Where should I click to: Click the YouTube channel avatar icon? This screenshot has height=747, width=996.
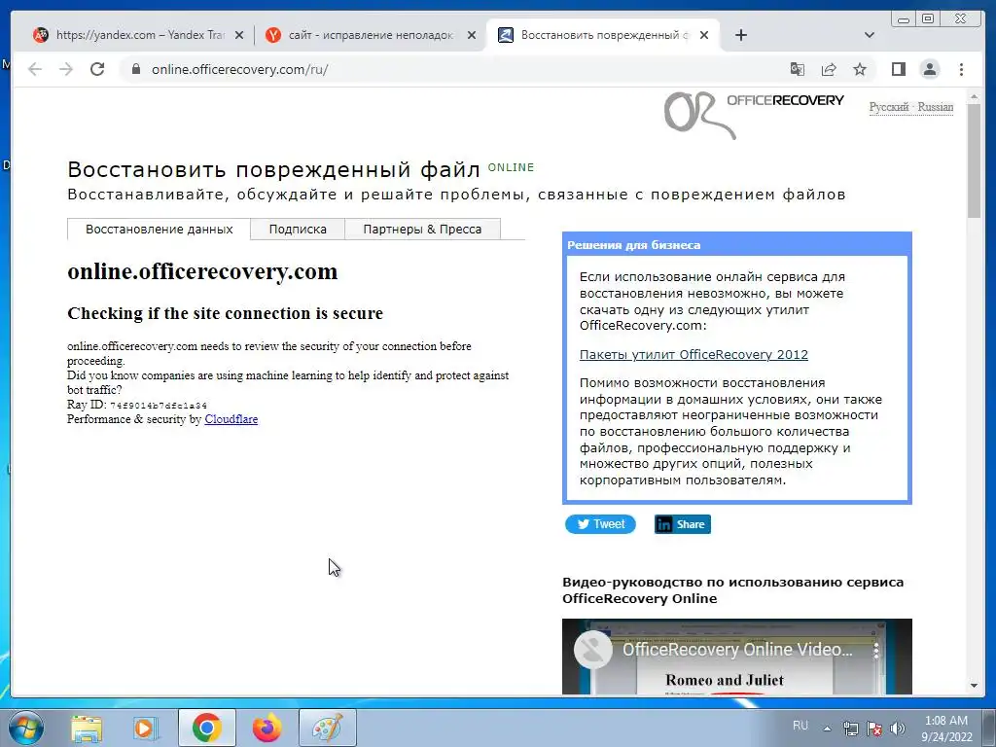click(592, 650)
